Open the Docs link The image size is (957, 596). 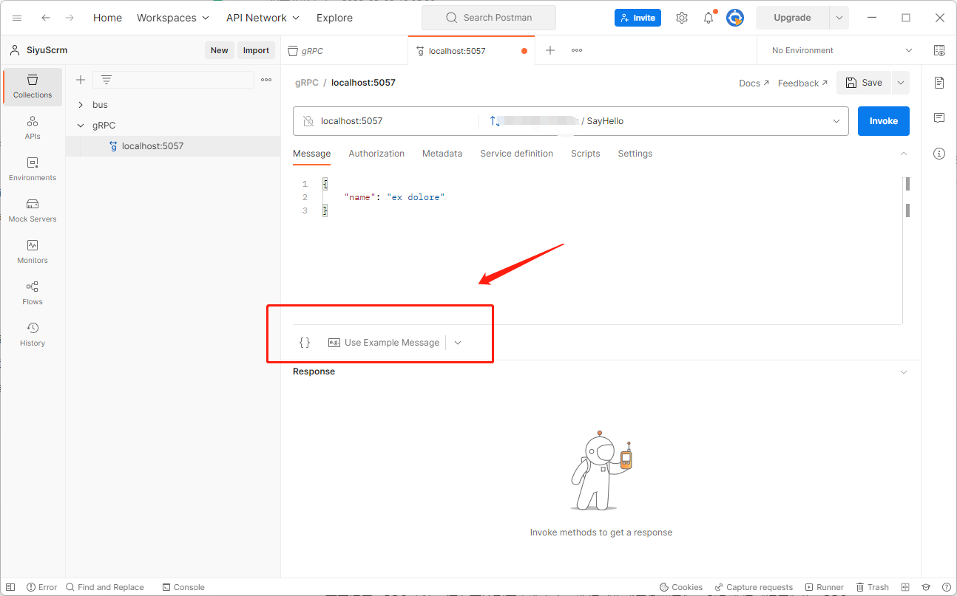pyautogui.click(x=754, y=83)
